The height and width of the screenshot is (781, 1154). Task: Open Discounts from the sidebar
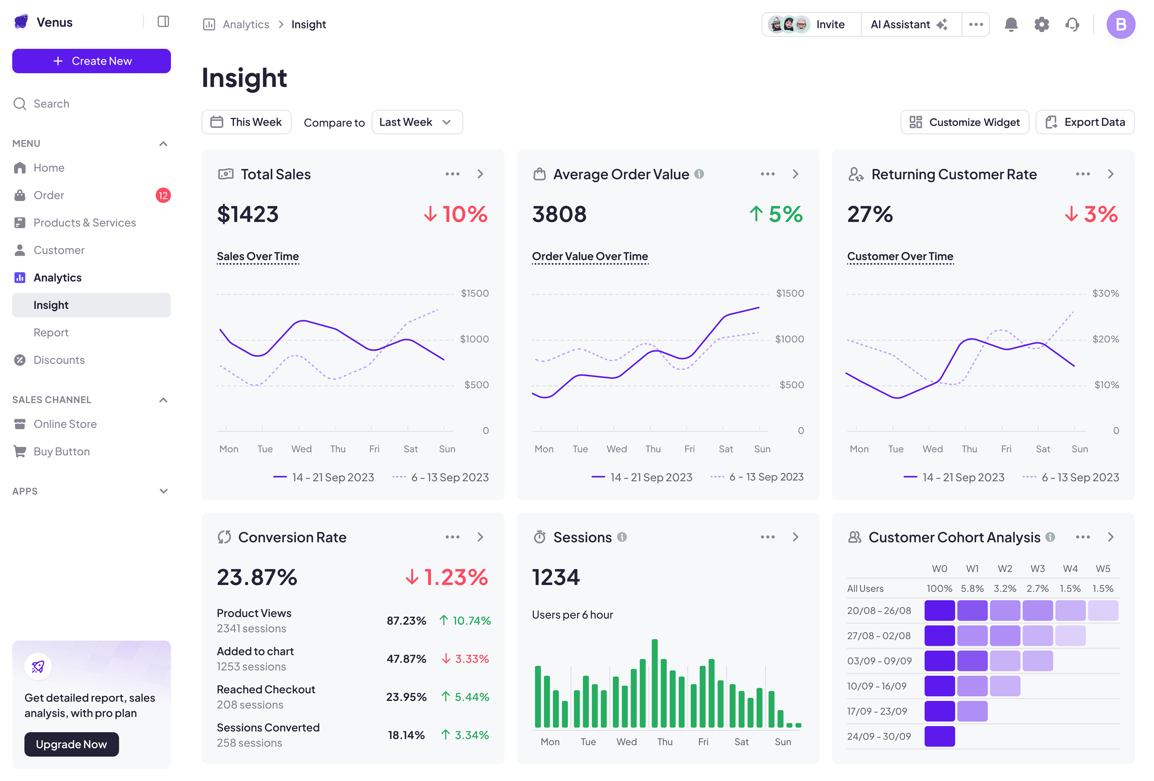click(x=59, y=360)
